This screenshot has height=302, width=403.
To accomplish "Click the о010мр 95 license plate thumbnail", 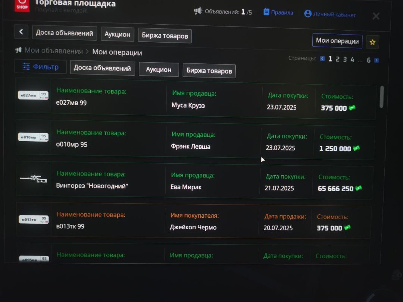I will point(33,137).
